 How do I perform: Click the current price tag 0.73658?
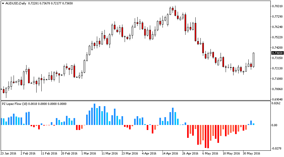click(277, 53)
